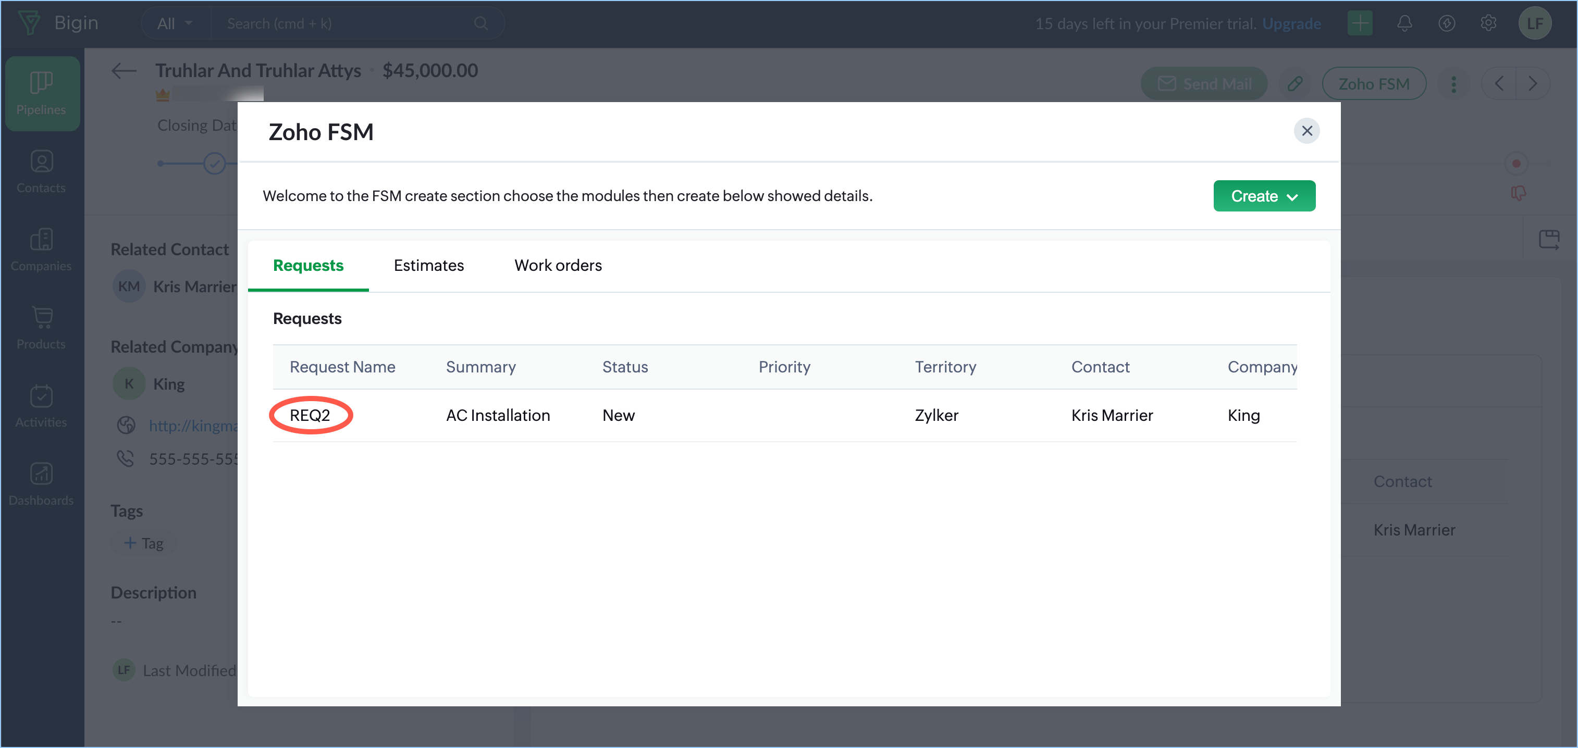Switch to the Requests tab
Image resolution: width=1578 pixels, height=748 pixels.
308,265
